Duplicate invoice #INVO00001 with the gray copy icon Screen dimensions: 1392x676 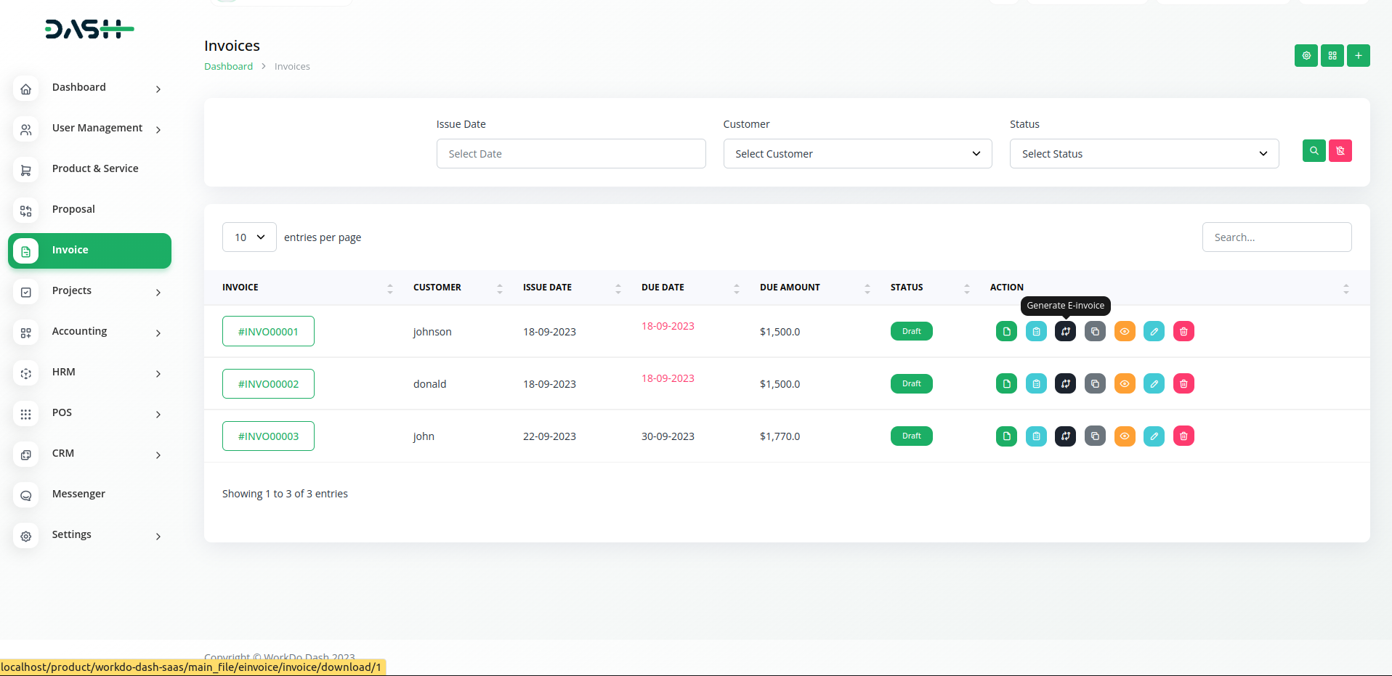1095,331
